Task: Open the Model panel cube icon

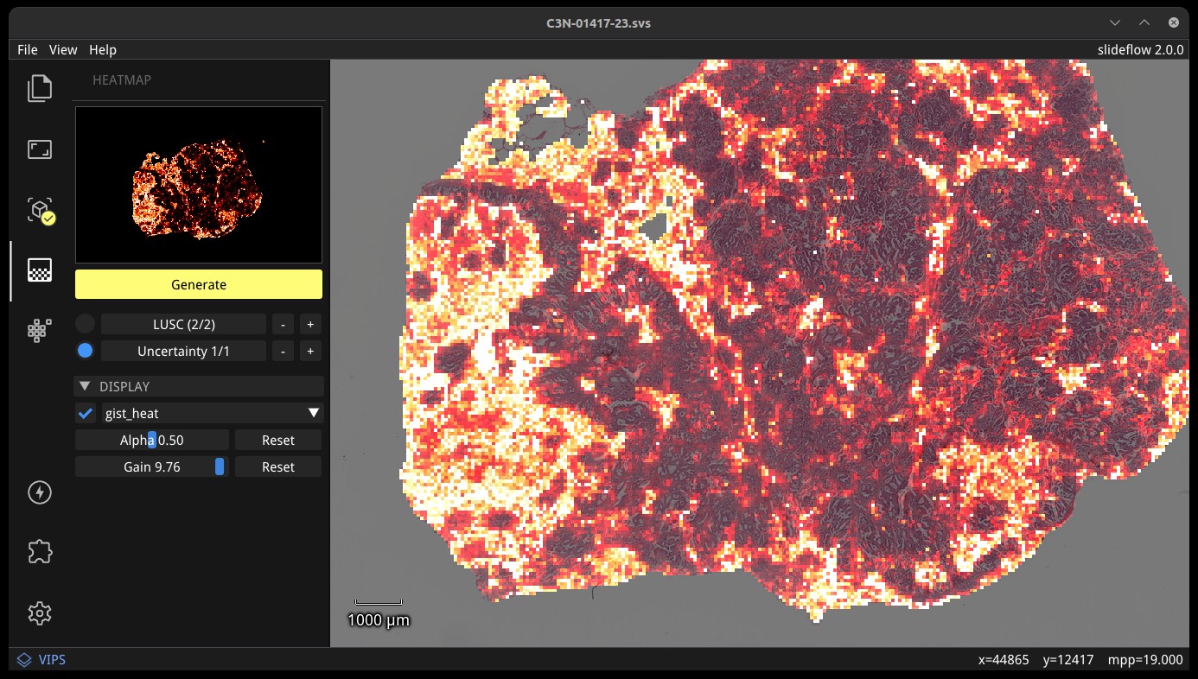Action: 40,210
